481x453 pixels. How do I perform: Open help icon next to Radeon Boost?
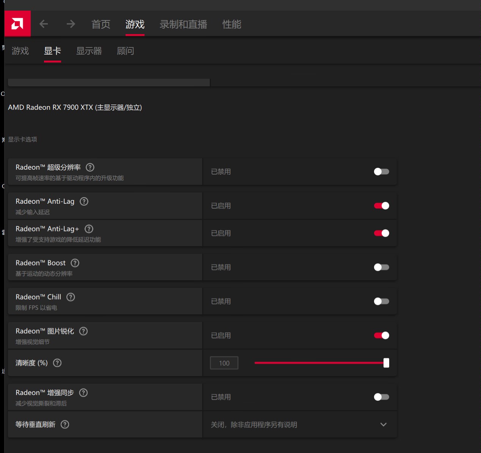[75, 263]
